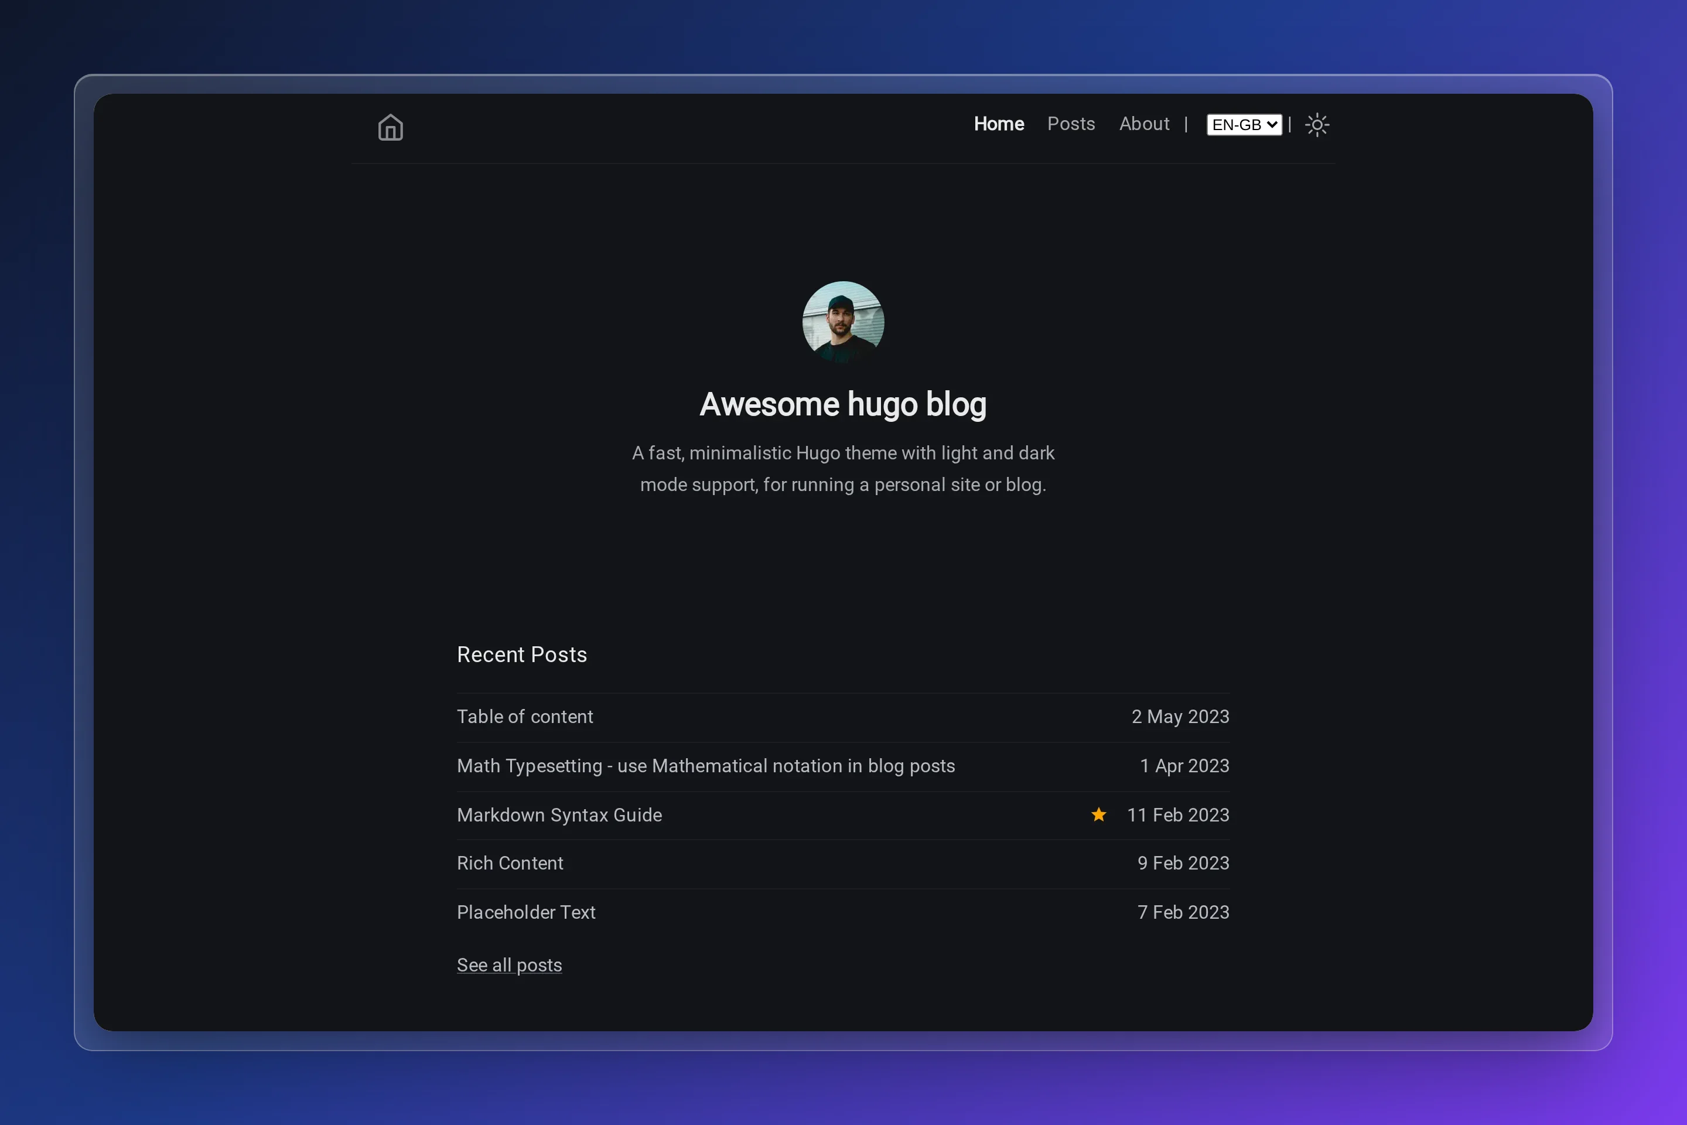Open the Table of content post
This screenshot has height=1125, width=1687.
525,717
